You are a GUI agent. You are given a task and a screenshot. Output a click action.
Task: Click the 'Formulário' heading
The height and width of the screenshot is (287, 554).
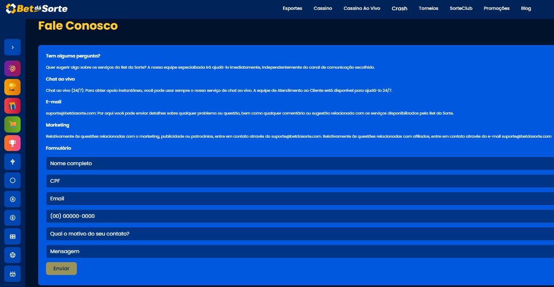click(x=58, y=148)
